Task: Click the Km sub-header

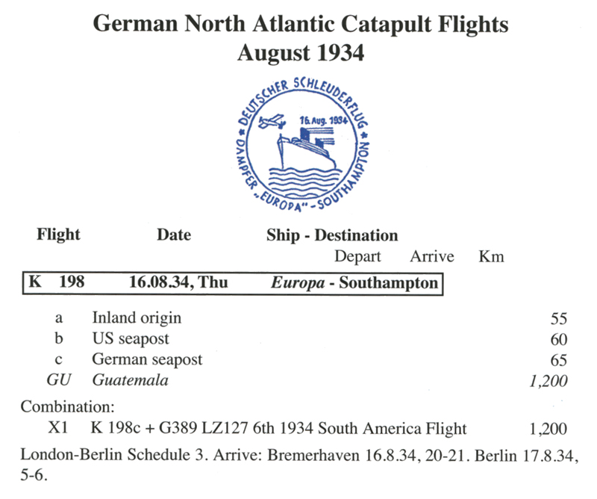Action: pos(491,256)
